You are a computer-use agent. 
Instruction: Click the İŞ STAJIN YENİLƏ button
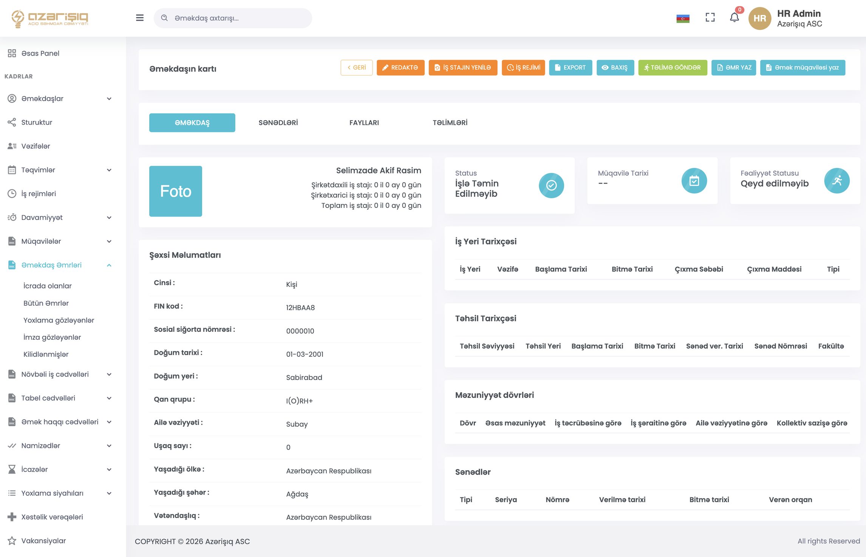click(x=463, y=68)
